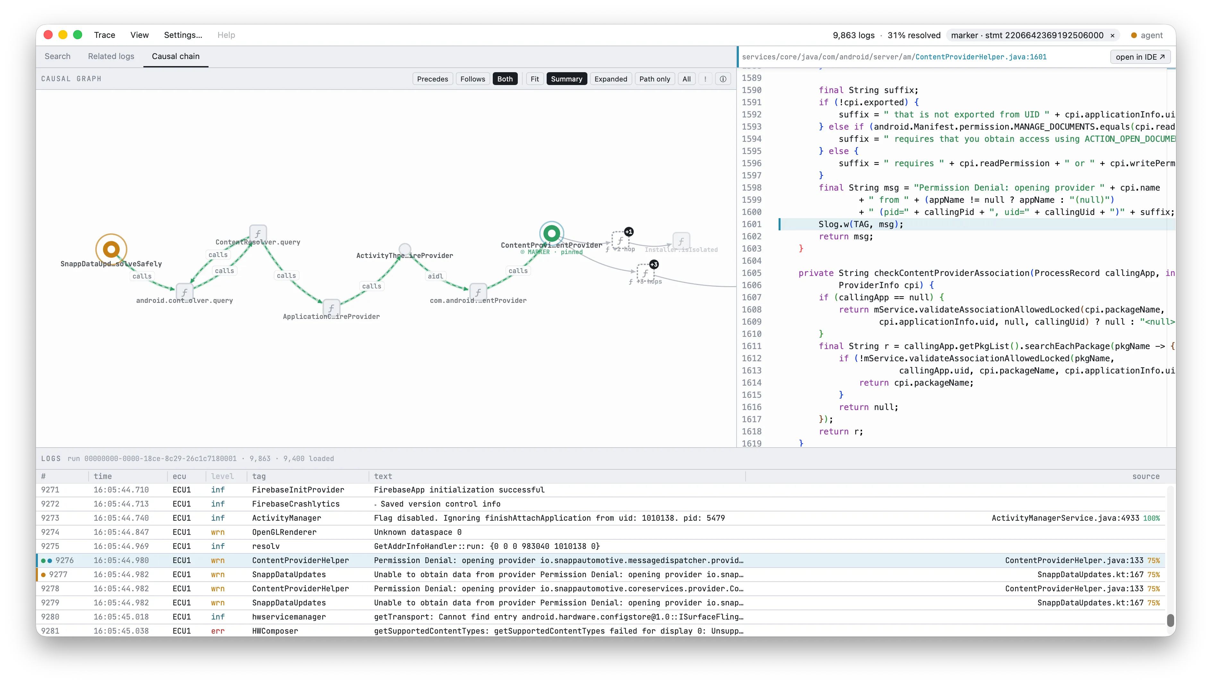
Task: Select the ActivityThre…ireProvider circle node
Action: coord(405,249)
